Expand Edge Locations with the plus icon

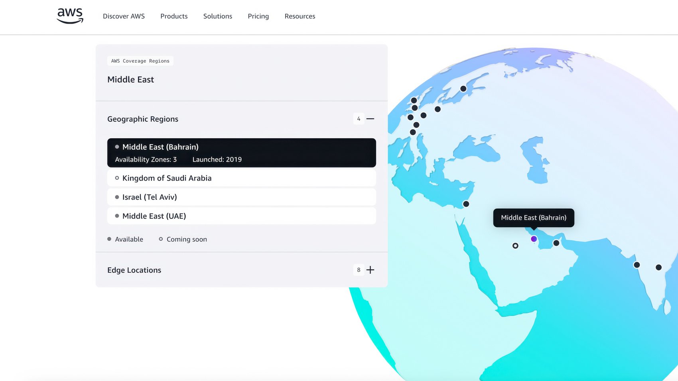370,270
